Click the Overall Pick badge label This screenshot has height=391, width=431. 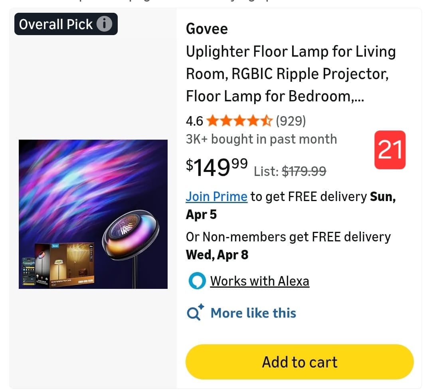[x=56, y=24]
